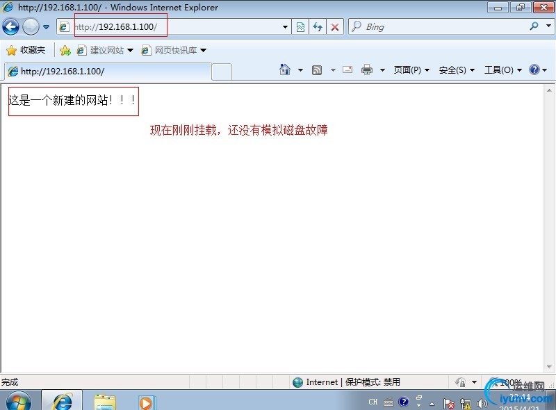Click the page text 这是一个新建的网站
556x410 pixels.
(x=58, y=100)
